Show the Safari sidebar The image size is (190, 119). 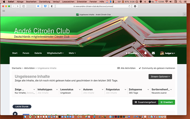tap(24, 6)
